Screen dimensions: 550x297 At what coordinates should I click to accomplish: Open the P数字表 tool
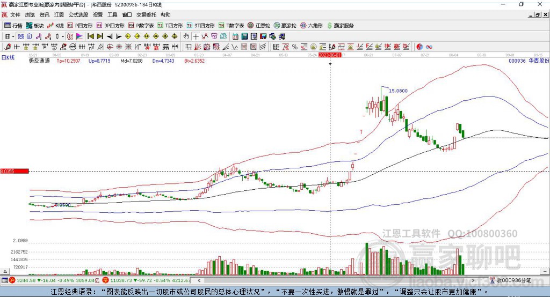141,26
